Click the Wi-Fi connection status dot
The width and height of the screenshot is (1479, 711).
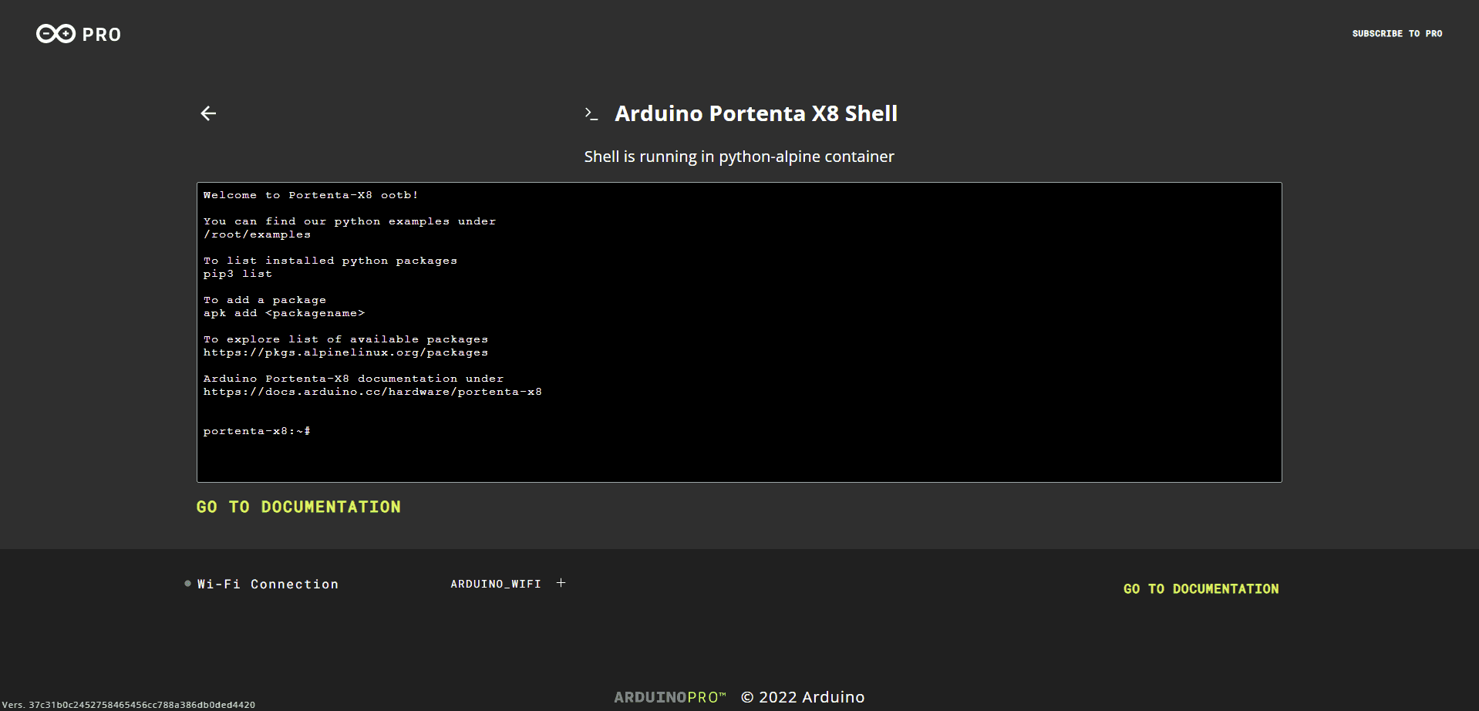187,584
